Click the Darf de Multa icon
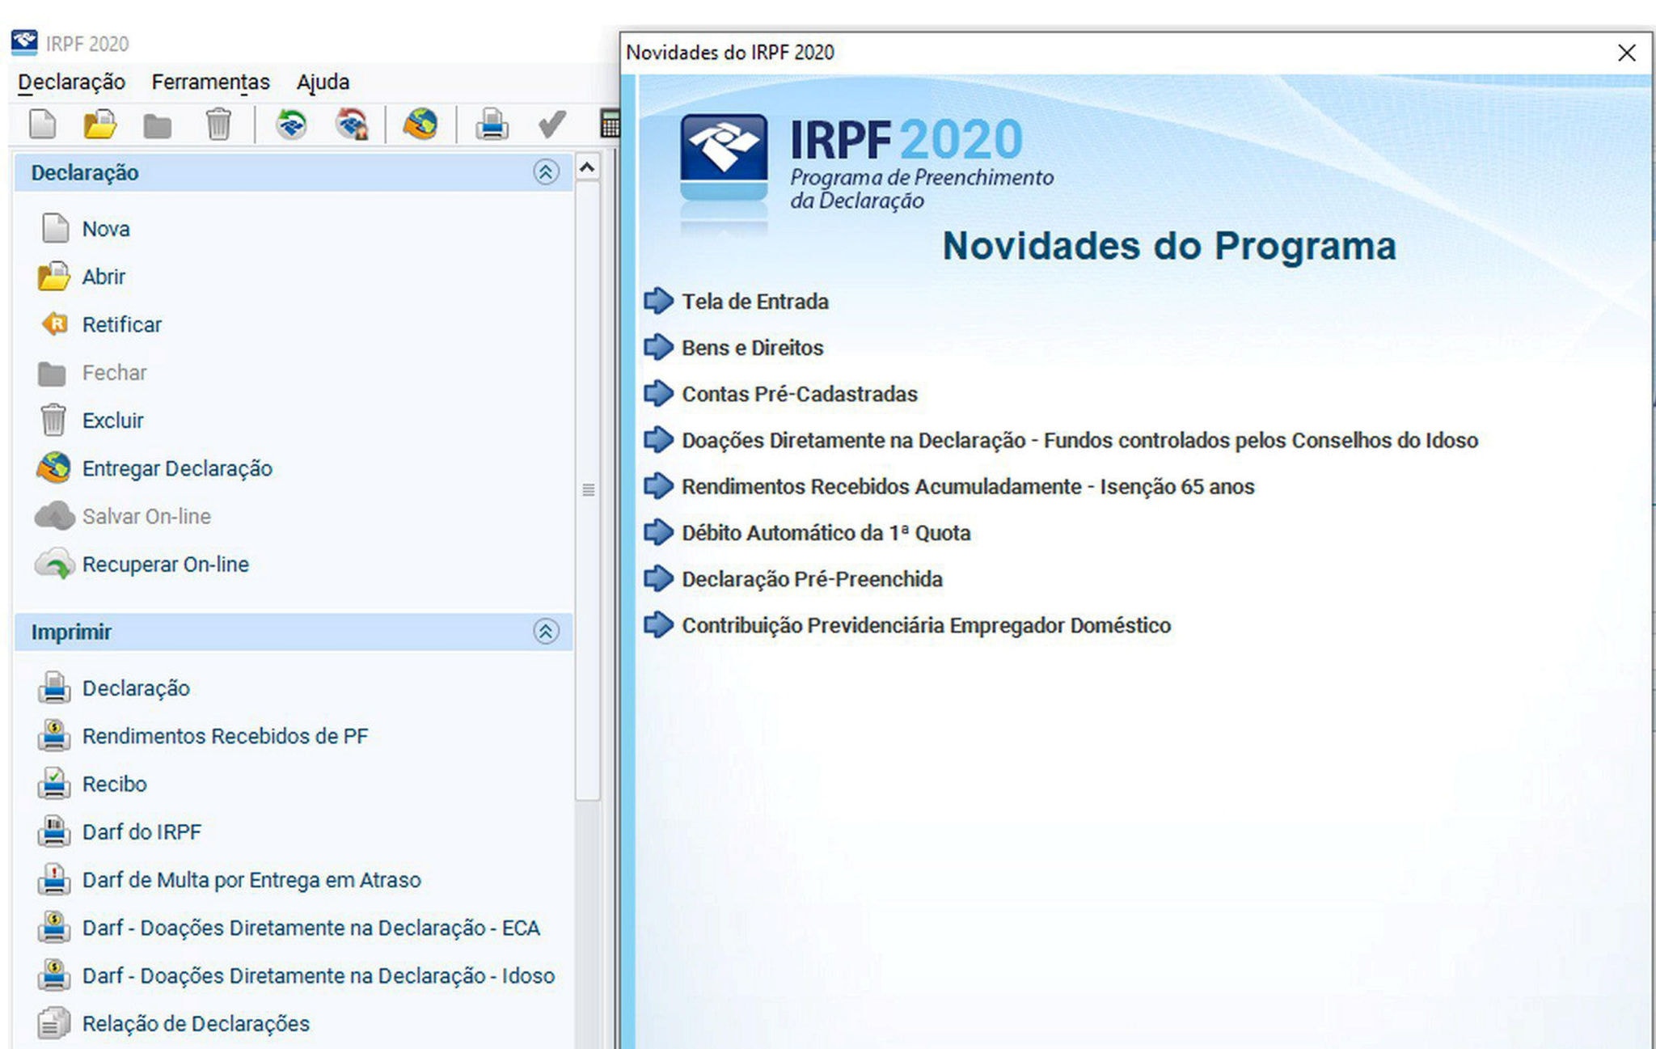 pyautogui.click(x=54, y=880)
